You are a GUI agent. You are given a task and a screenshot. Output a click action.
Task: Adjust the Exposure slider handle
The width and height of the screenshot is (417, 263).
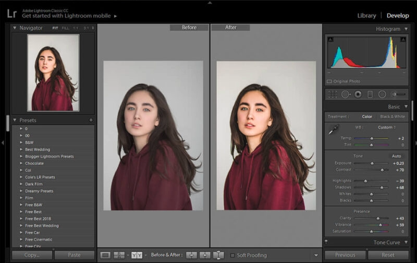[x=372, y=163]
